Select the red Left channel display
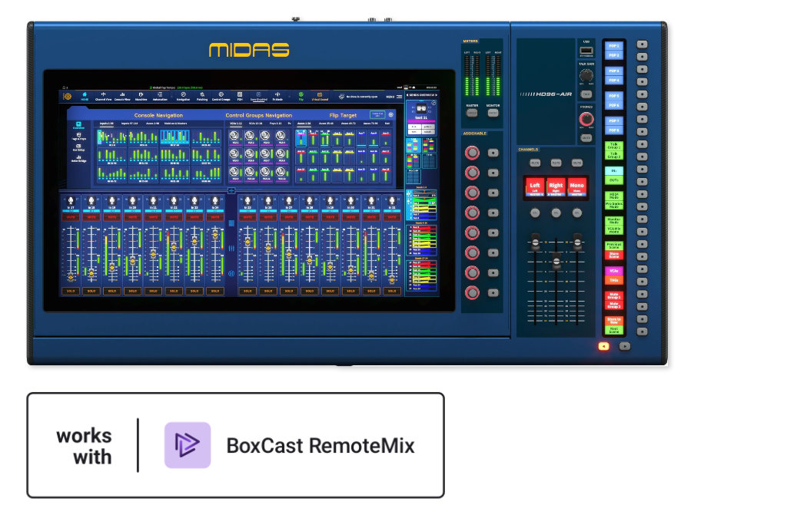The width and height of the screenshot is (787, 518). tap(535, 188)
